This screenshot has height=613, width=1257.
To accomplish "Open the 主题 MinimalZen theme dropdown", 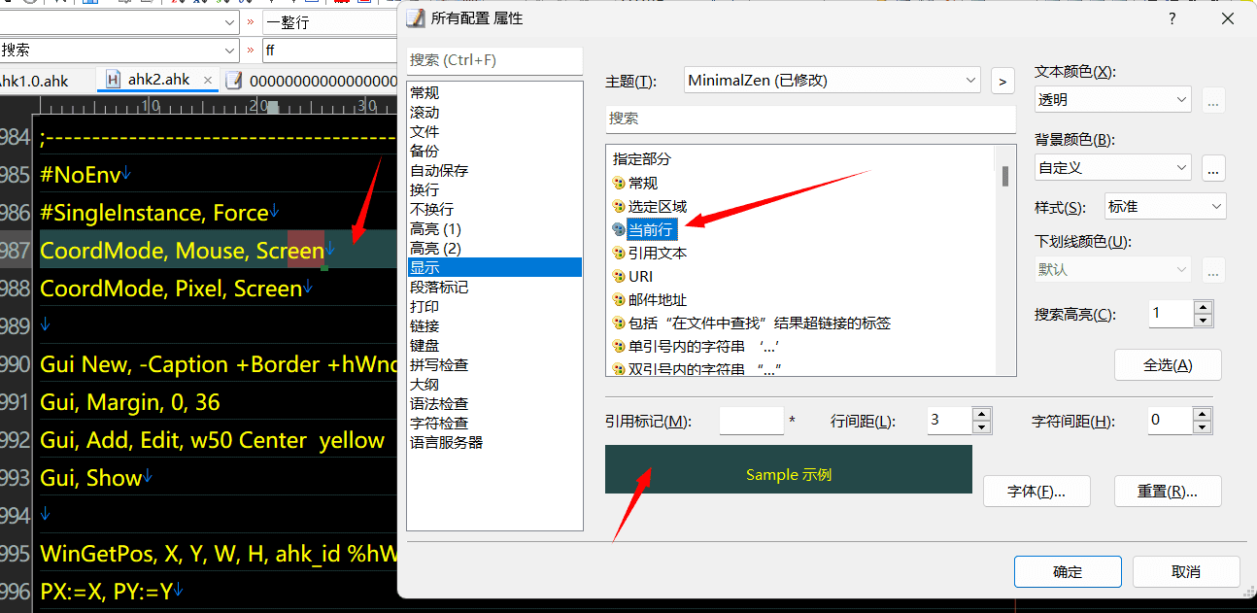I will click(x=832, y=81).
